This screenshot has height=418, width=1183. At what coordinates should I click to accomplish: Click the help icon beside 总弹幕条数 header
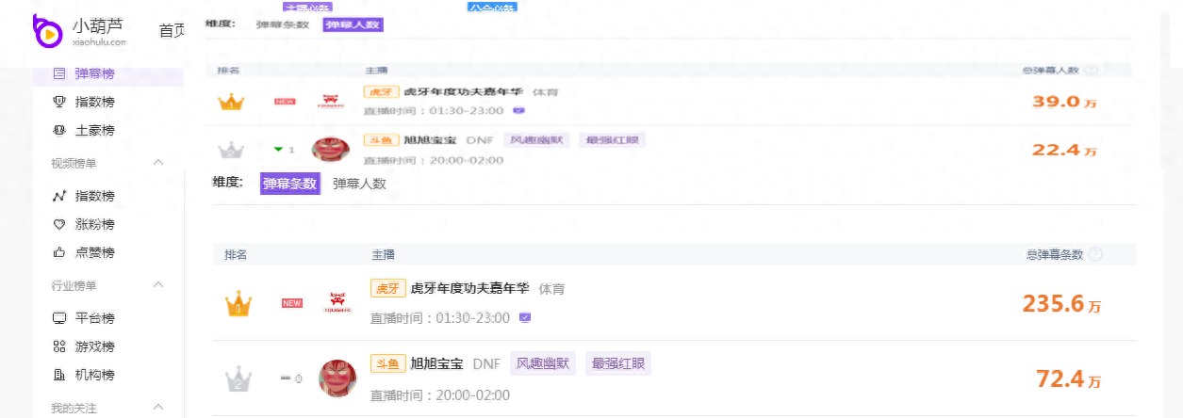point(1095,254)
